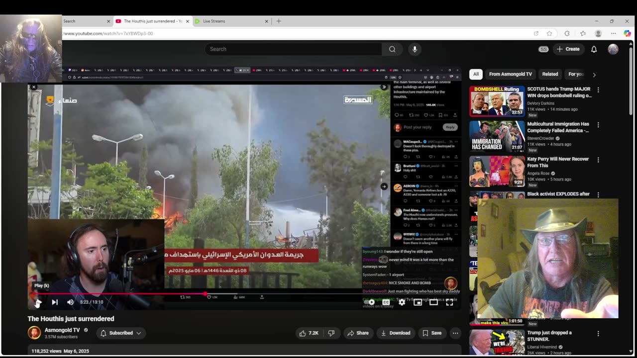Skip to the next video

(55, 302)
